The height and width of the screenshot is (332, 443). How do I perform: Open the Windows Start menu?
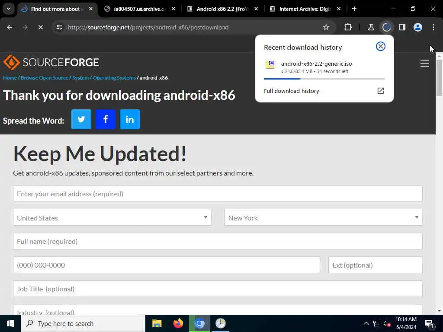10,323
